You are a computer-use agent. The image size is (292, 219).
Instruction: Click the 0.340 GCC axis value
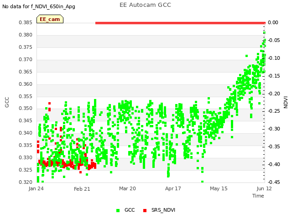[x=26, y=133]
